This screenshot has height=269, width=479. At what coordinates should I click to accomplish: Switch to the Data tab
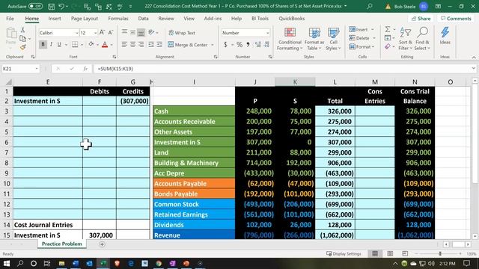(143, 18)
